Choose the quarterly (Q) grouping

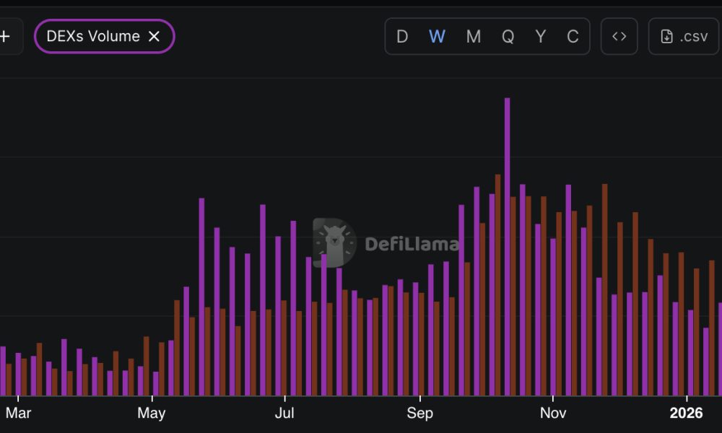tap(508, 36)
